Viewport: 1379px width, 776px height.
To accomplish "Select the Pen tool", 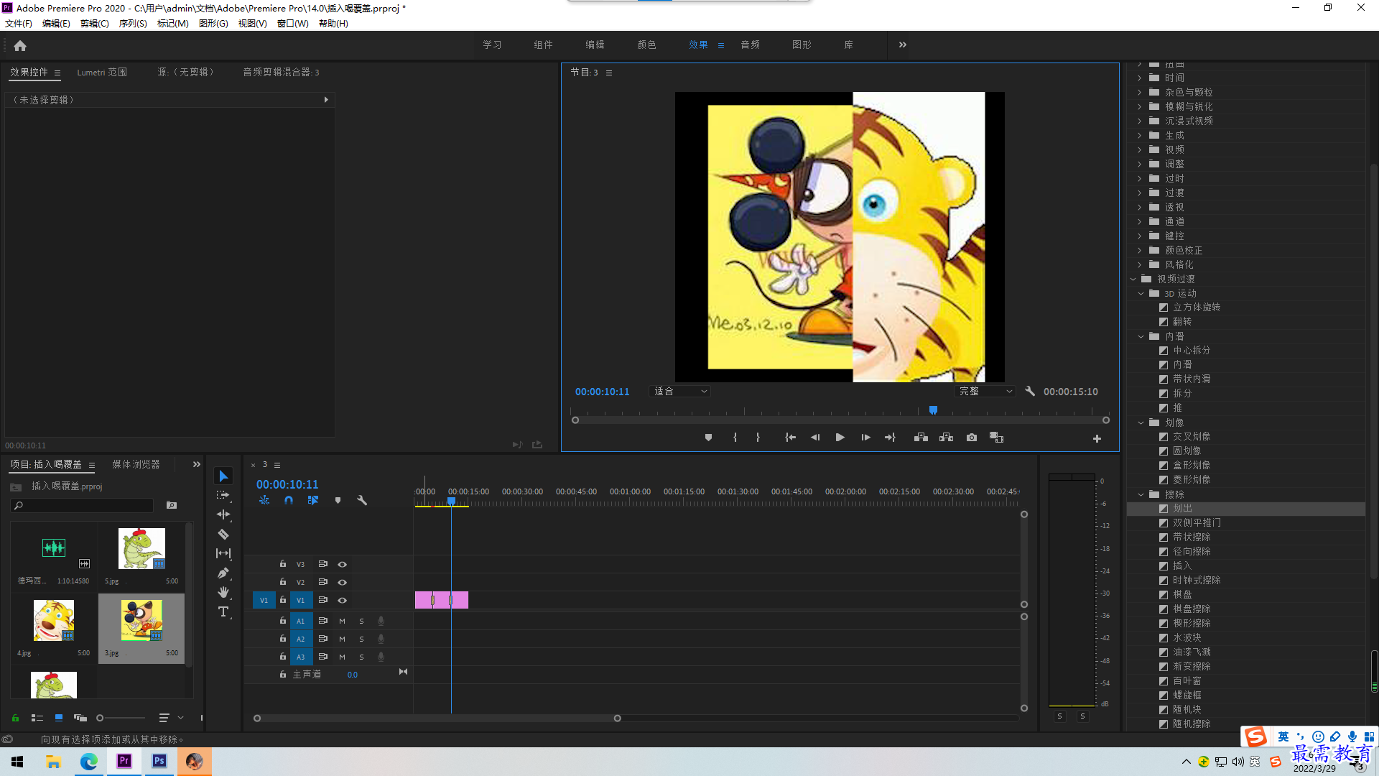I will click(223, 573).
